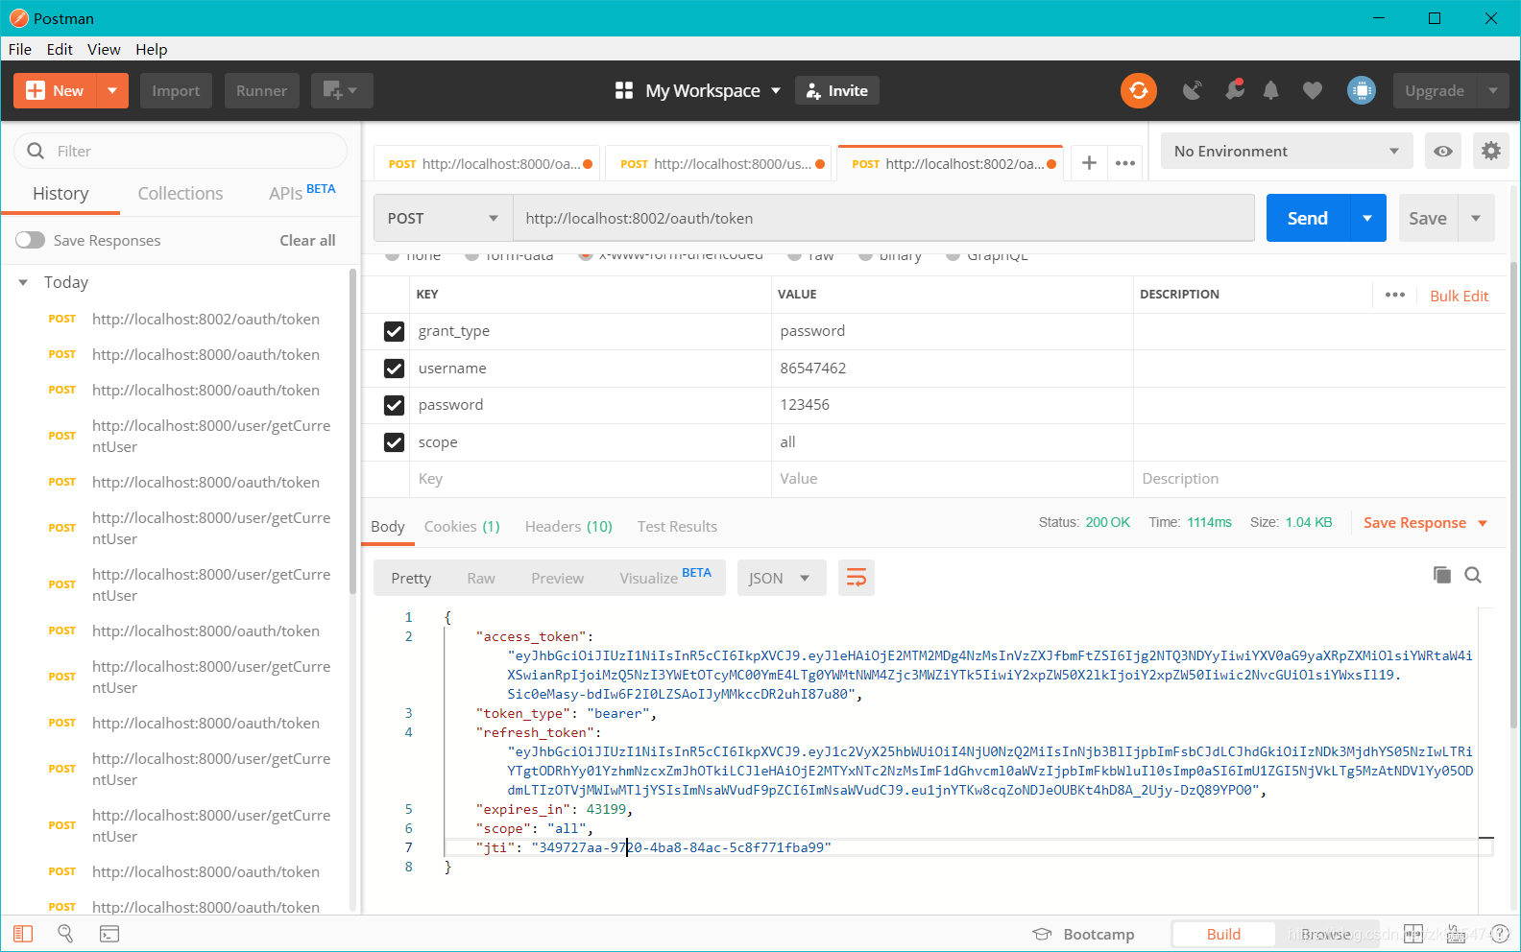
Task: Open the Edit menu
Action: pyautogui.click(x=60, y=49)
